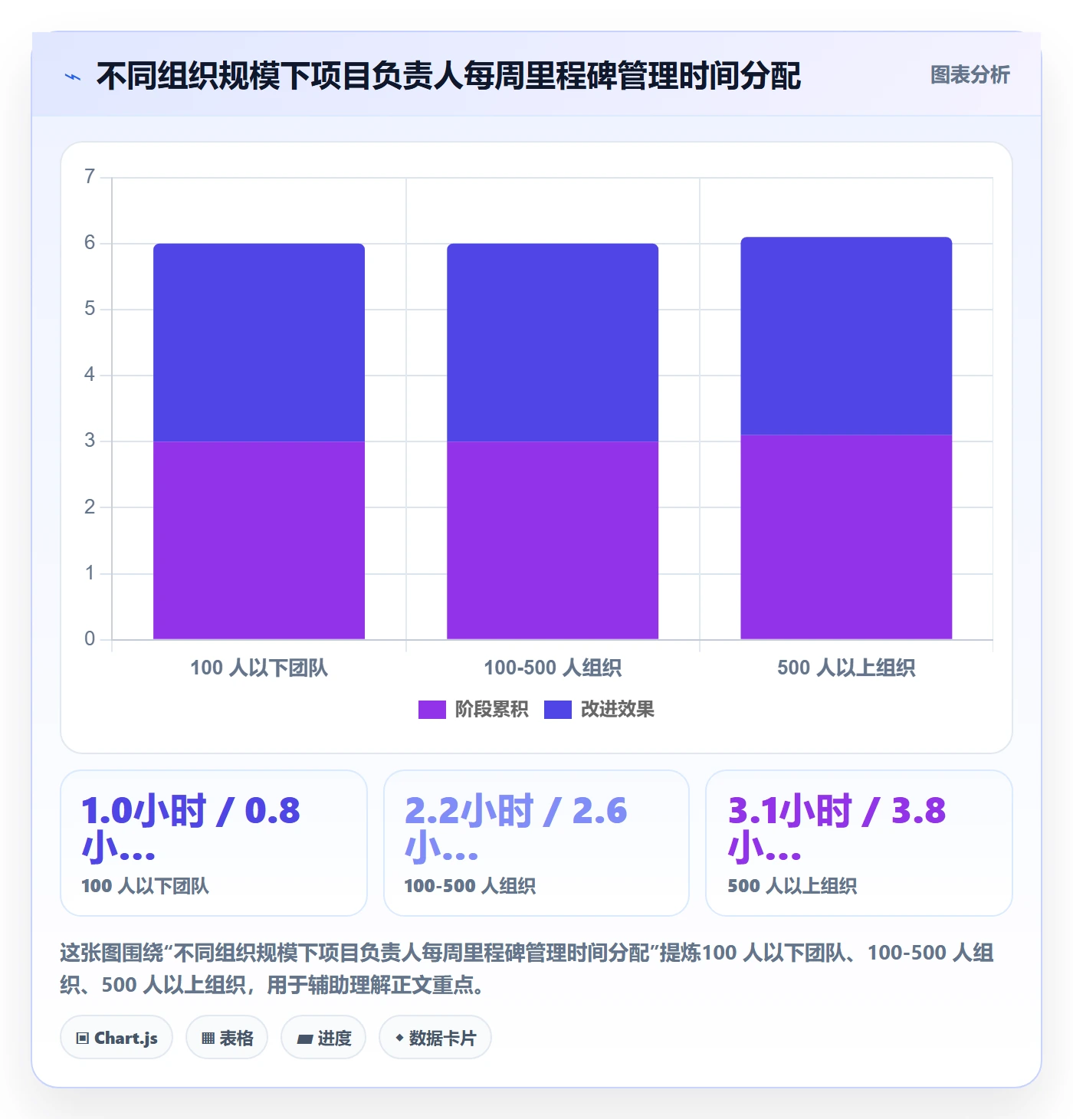Click the x-axis label 100 人以下团队
This screenshot has height=1119, width=1073.
point(259,668)
